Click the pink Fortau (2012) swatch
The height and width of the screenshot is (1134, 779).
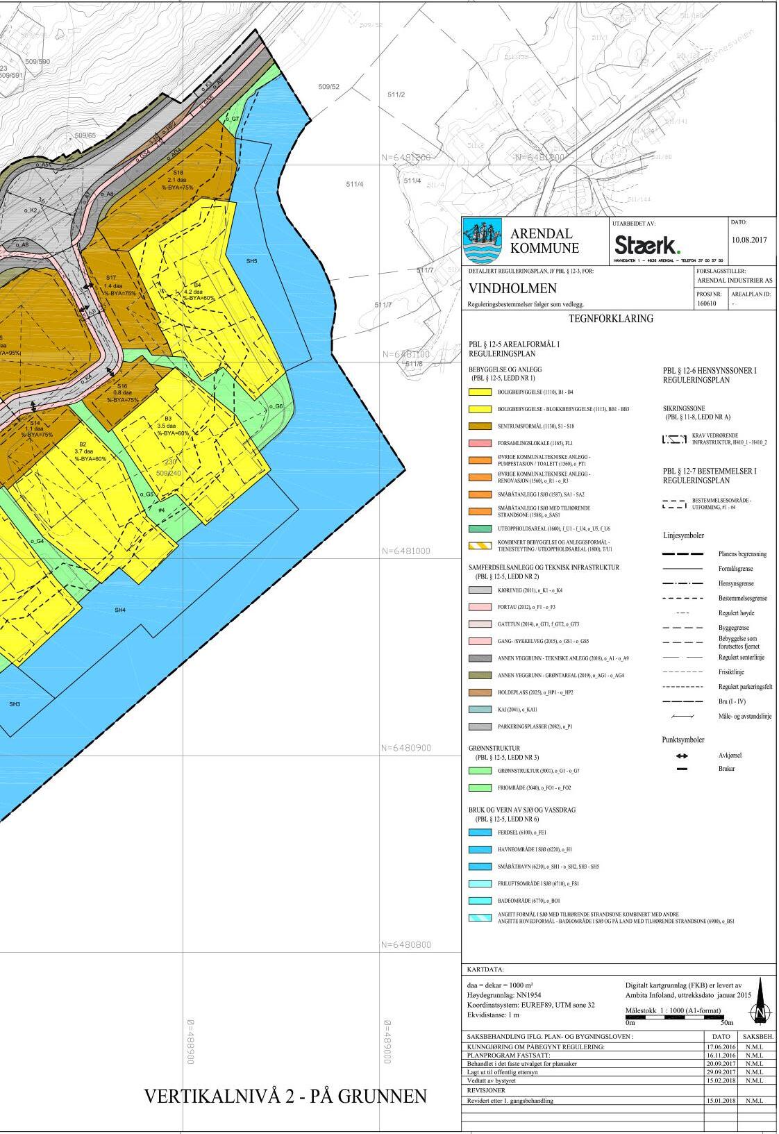pos(480,607)
